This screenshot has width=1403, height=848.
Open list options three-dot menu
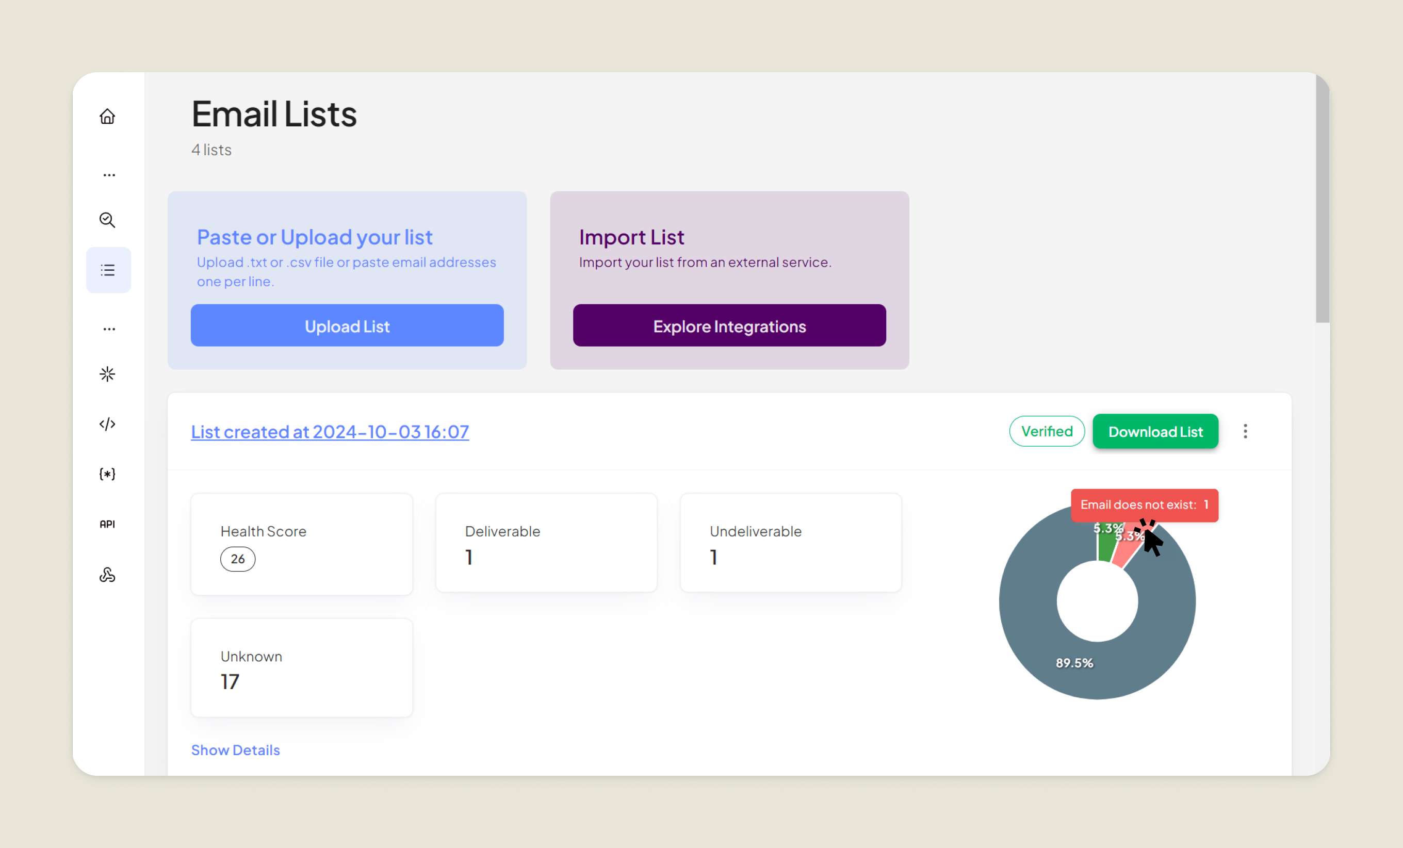[1245, 432]
